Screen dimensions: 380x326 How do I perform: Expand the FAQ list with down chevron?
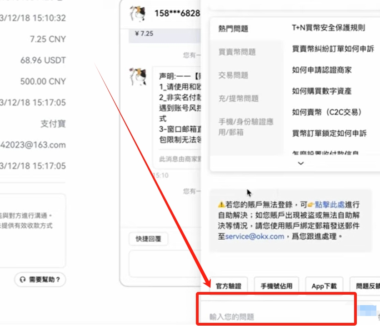(x=300, y=163)
